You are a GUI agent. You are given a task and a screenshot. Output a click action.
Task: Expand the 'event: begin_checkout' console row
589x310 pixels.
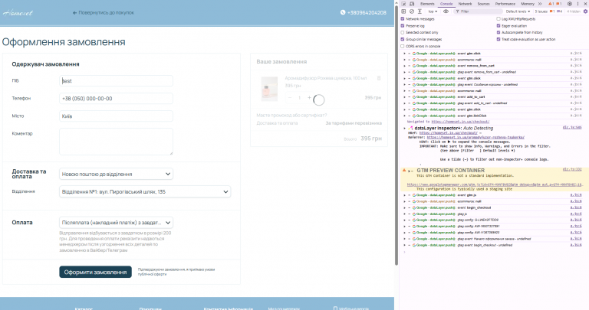[x=405, y=207]
